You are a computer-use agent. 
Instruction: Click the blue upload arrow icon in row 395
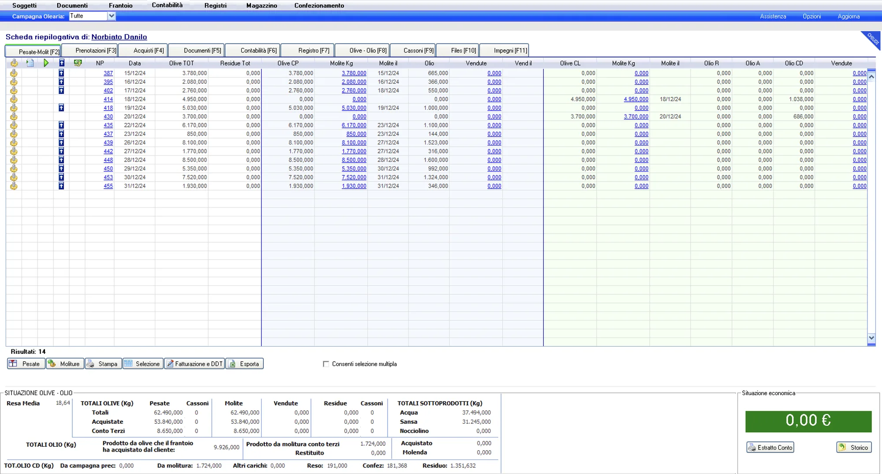click(61, 82)
